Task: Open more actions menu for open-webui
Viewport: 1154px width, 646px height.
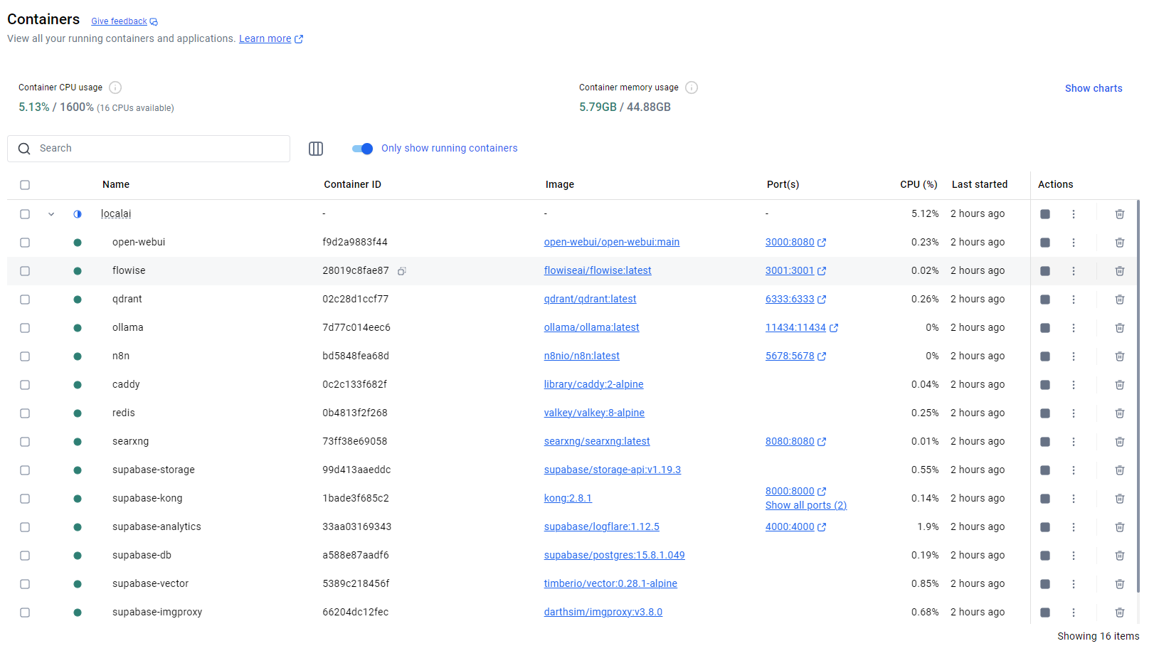Action: click(1074, 243)
